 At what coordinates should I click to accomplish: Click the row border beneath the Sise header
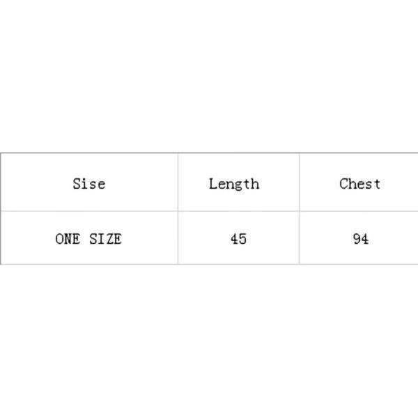pos(88,211)
